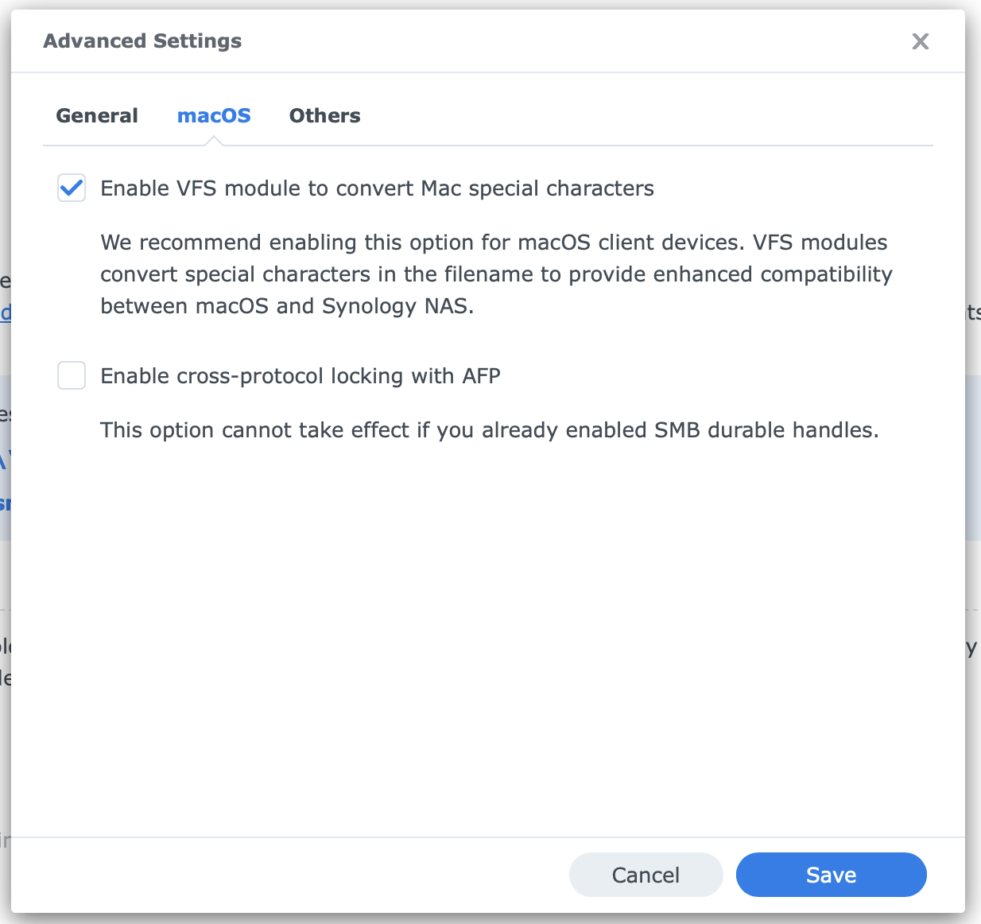The width and height of the screenshot is (981, 924).
Task: Select the macOS tab
Action: click(x=214, y=115)
